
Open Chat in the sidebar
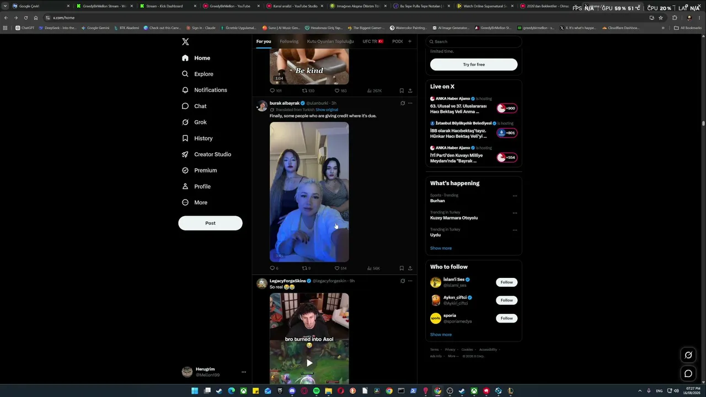(x=194, y=106)
